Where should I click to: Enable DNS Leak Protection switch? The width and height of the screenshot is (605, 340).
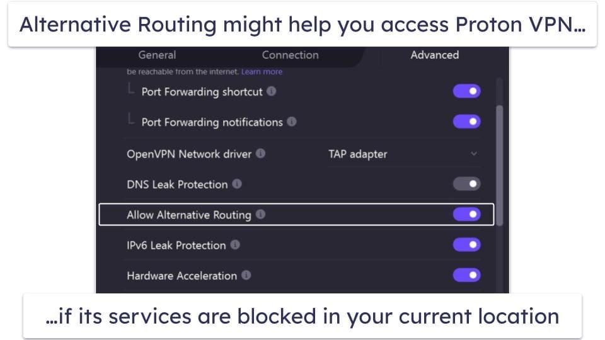point(466,184)
